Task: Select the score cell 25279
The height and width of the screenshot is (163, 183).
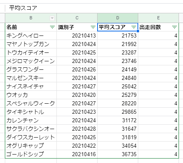Action: (x=118, y=95)
